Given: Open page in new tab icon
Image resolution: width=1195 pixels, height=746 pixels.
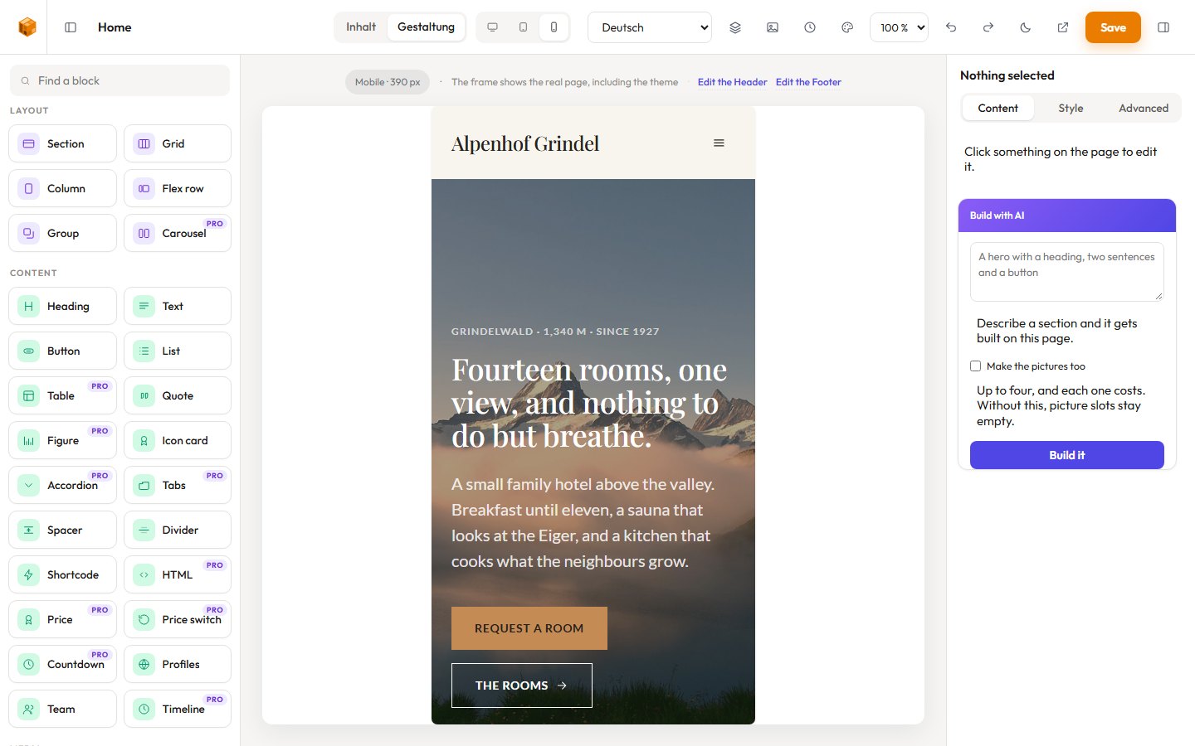Looking at the screenshot, I should tap(1063, 27).
